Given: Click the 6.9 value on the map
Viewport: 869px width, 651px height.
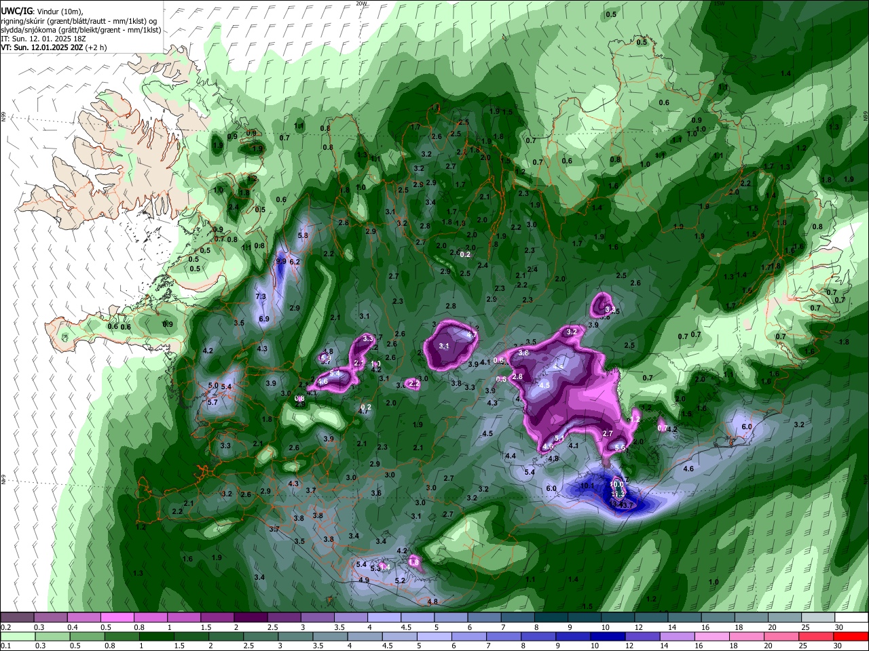Looking at the screenshot, I should [x=264, y=319].
